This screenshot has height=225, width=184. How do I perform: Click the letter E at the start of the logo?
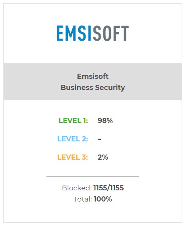(x=60, y=33)
